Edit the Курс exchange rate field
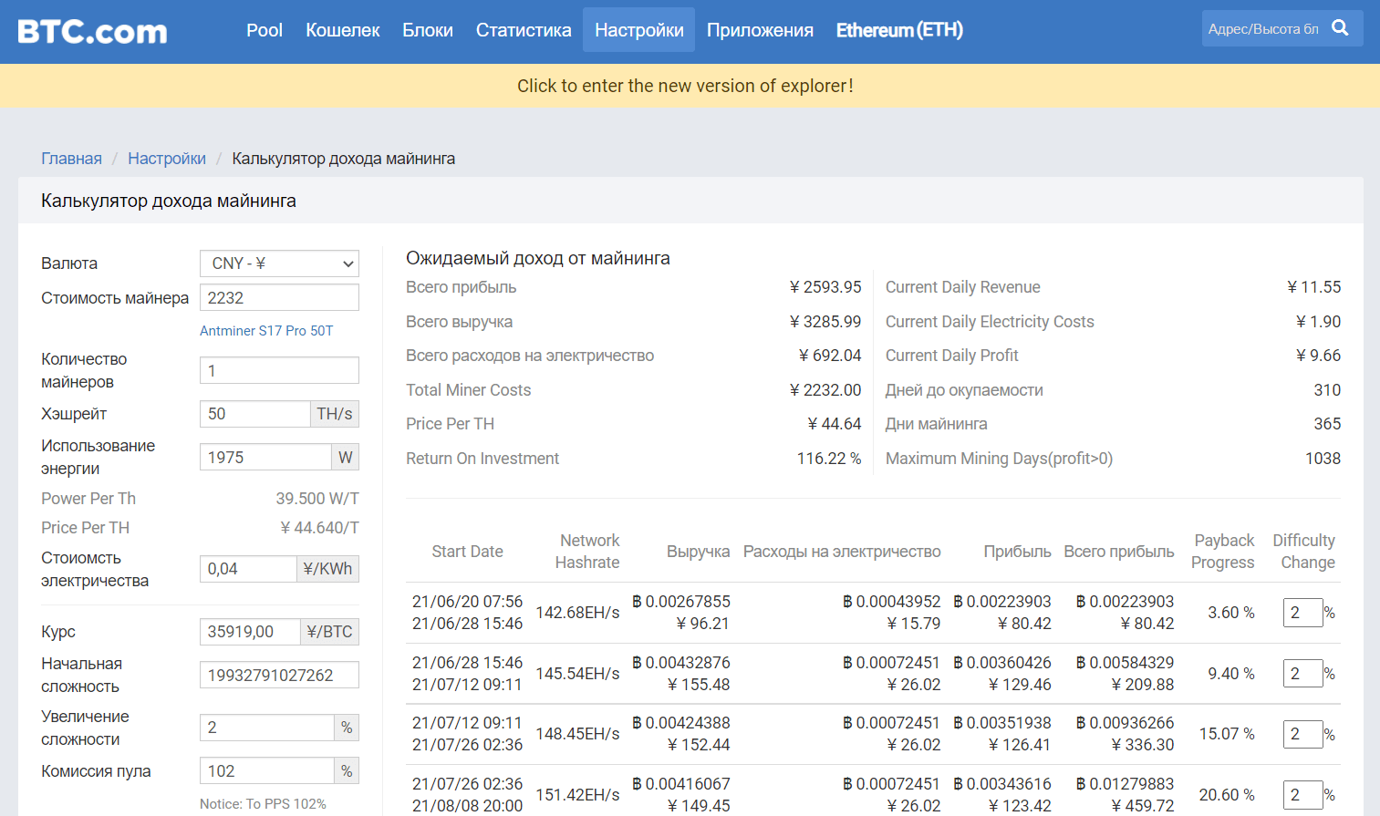Viewport: 1380px width, 816px height. point(250,632)
